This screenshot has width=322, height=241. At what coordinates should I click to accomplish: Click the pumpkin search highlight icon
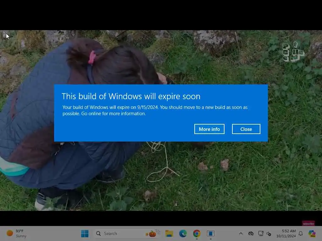click(x=153, y=233)
